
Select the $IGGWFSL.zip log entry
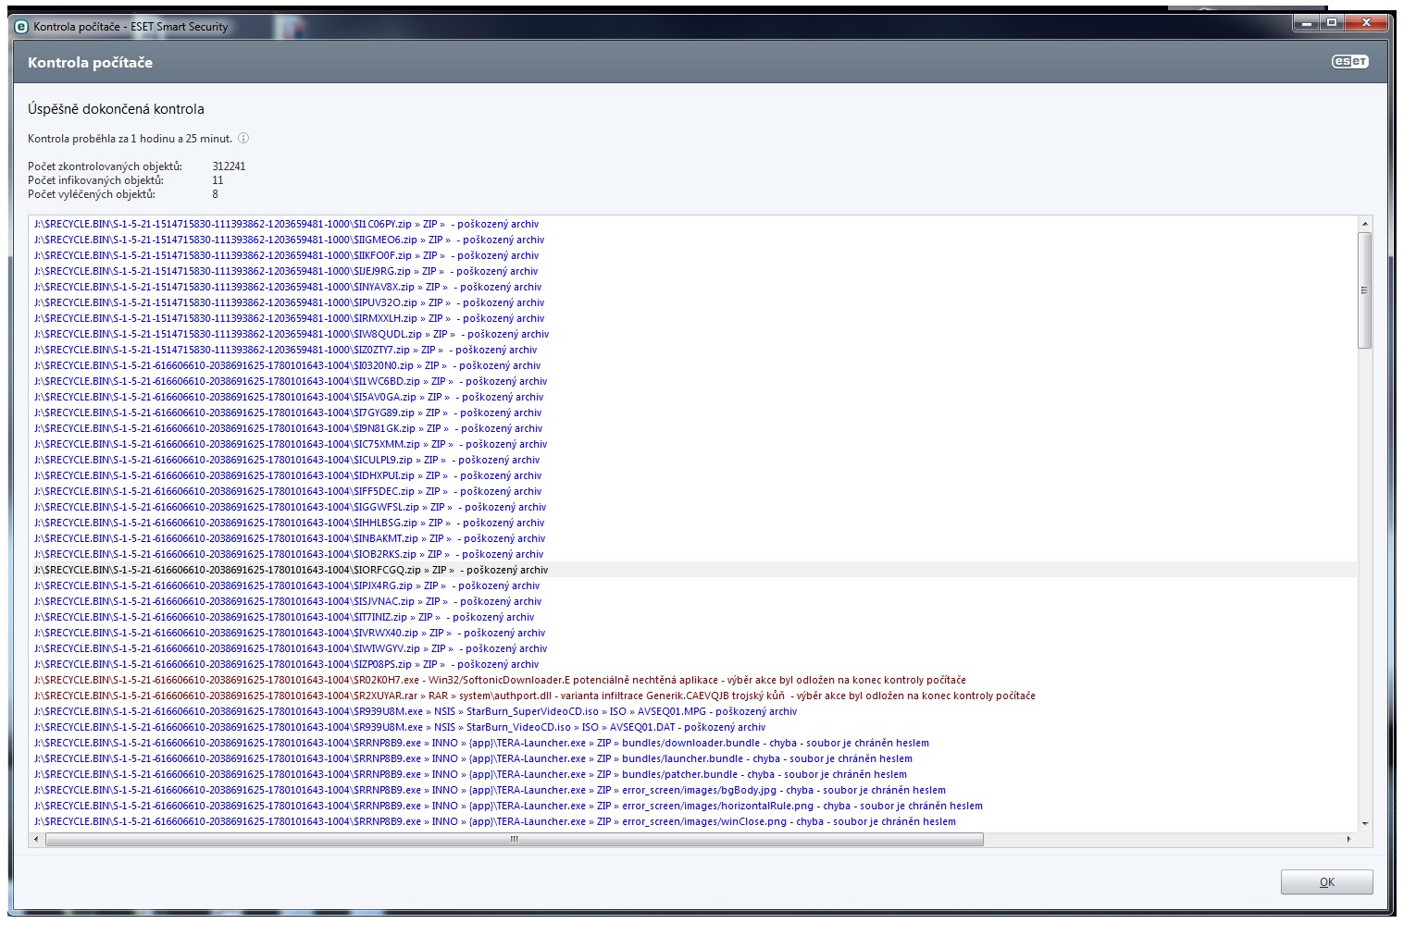point(694,507)
